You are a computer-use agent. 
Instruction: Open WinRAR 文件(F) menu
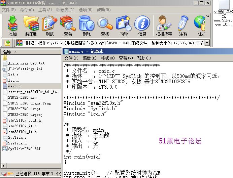tap(9, 10)
